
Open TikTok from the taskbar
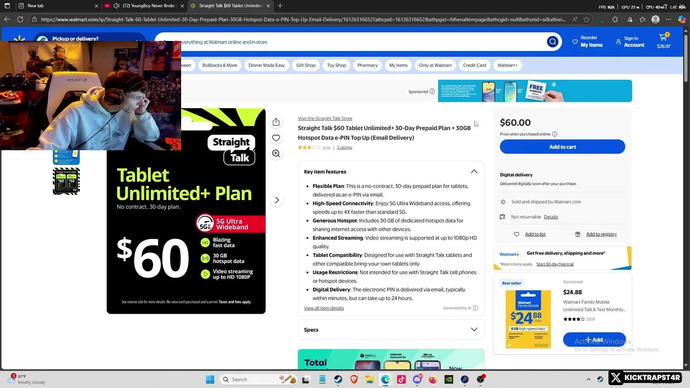click(x=401, y=379)
